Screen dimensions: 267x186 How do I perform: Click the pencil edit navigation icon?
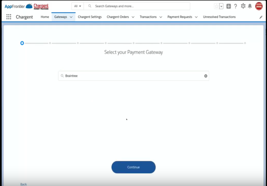tap(261, 17)
